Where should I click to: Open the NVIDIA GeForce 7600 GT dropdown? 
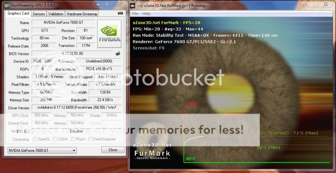[x=42, y=150]
